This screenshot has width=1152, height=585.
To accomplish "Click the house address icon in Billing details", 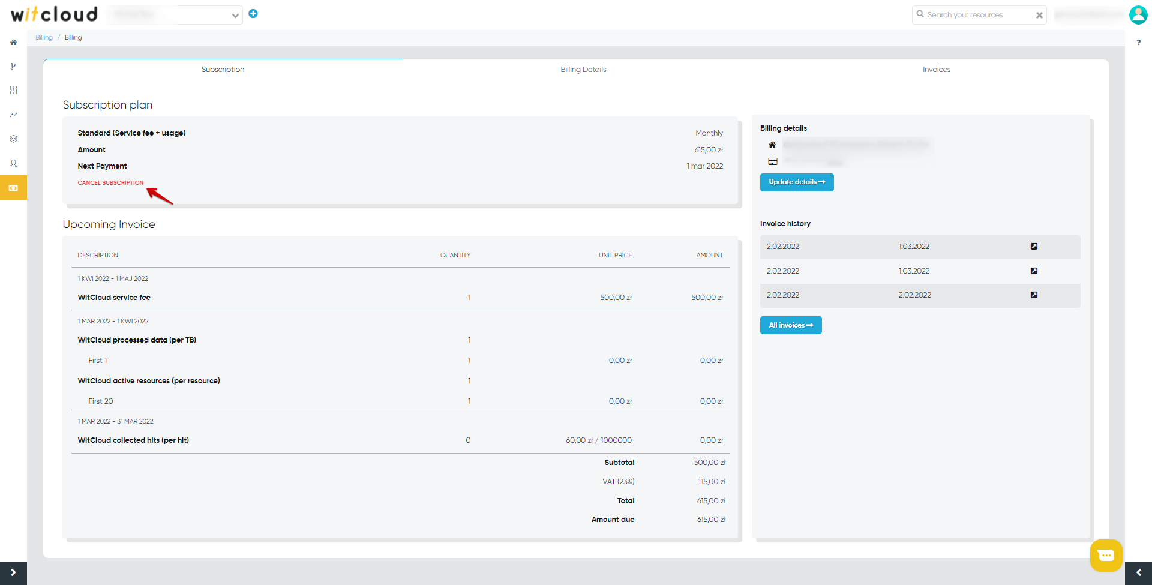I will click(x=772, y=145).
